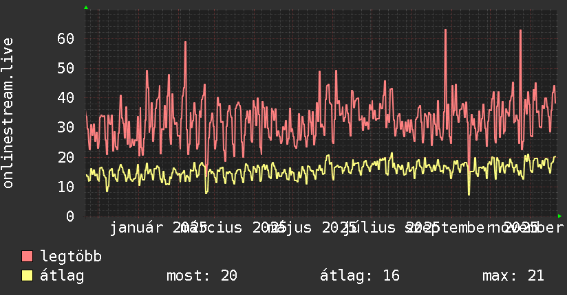Image resolution: width=567 pixels, height=295 pixels.
Task: Select the legtöbb legend label
Action: (x=71, y=257)
